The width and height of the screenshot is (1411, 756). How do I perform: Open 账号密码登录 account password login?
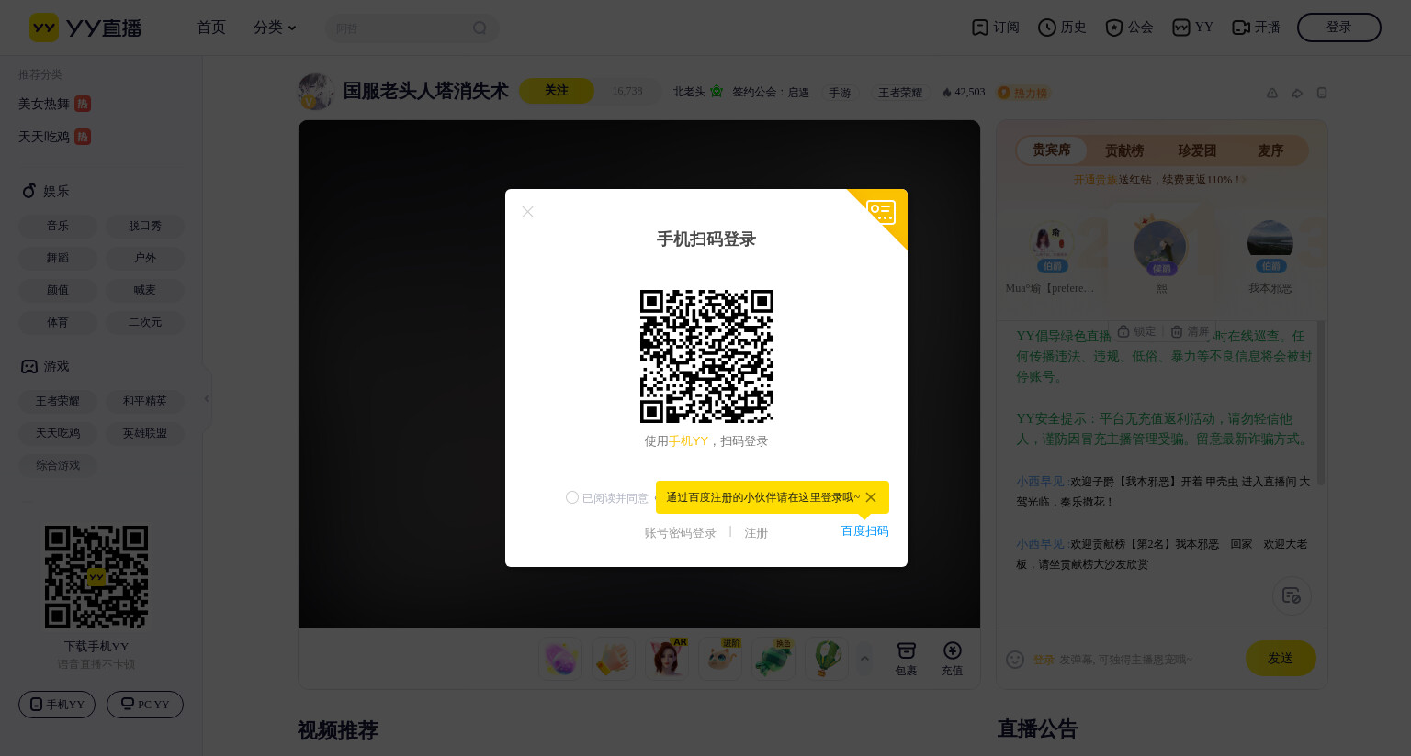coord(680,533)
